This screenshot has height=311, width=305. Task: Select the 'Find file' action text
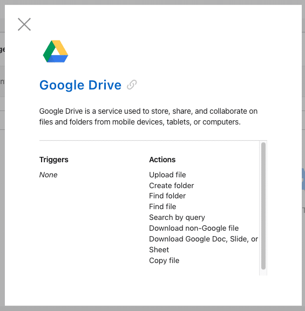click(162, 206)
